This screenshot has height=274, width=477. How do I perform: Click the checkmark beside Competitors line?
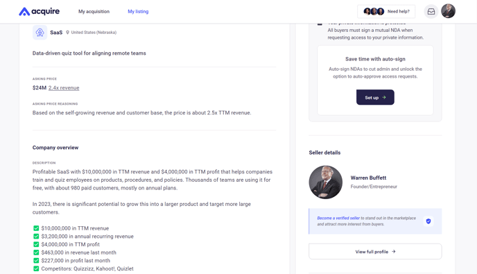36,268
